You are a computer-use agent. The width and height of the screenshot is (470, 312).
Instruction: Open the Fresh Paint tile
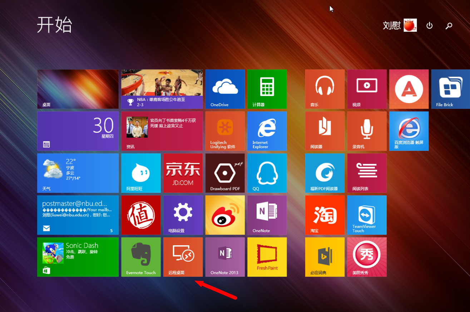(267, 257)
